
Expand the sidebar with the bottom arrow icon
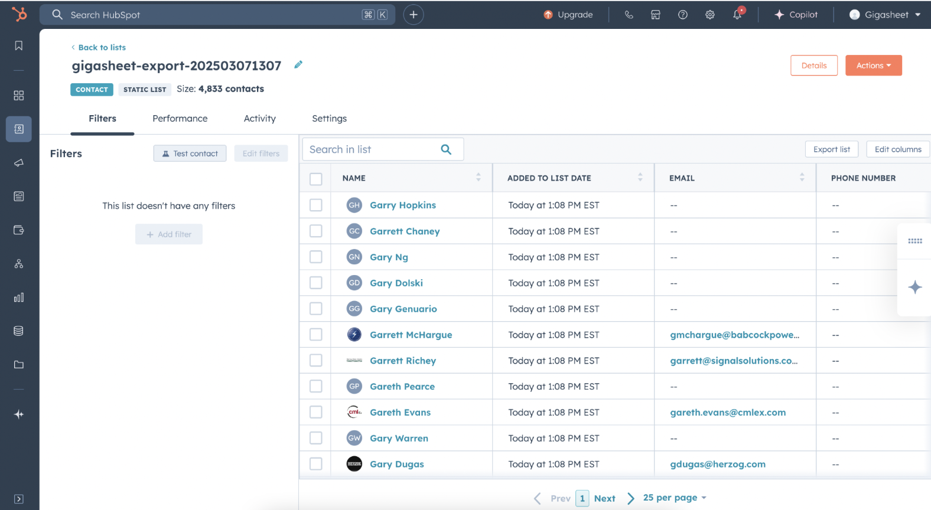click(x=19, y=499)
